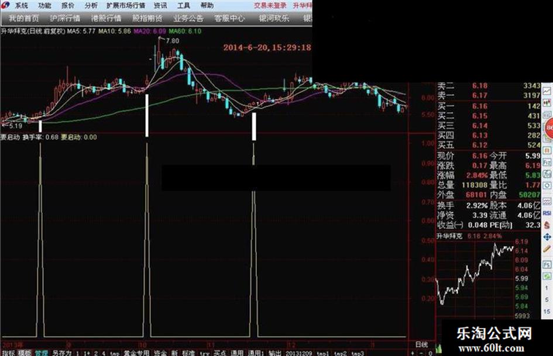This screenshot has width=553, height=356.
Task: Click the green bar icon beside 日线
Action: (439, 348)
